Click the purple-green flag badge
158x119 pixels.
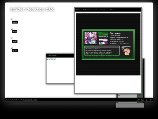[x=101, y=43]
